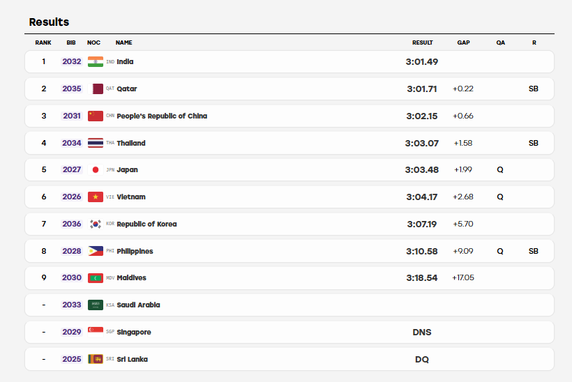Click the Qatar flag icon
This screenshot has width=572, height=382.
[x=95, y=89]
